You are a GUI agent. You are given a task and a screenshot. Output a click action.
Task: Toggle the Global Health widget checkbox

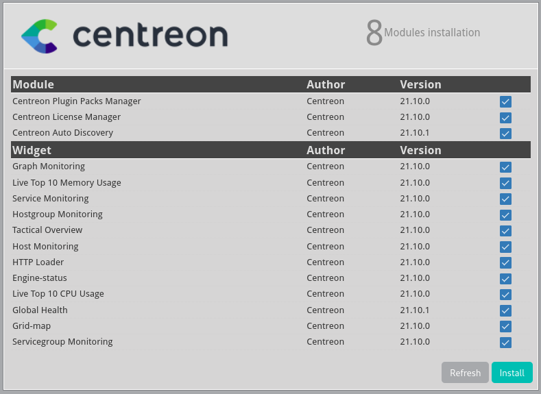[505, 310]
